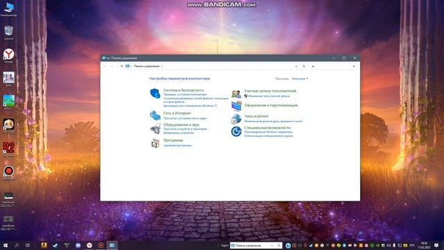
Task: Open the notification center in the taskbar
Action: point(436,245)
